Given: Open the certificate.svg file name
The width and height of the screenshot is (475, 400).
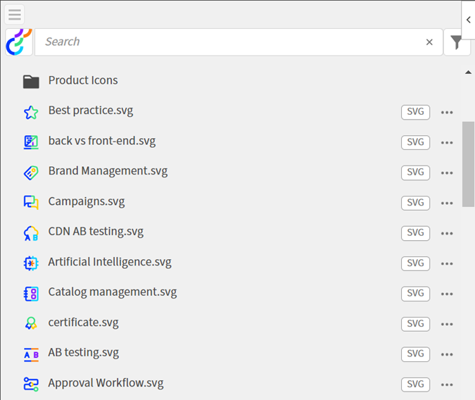Looking at the screenshot, I should 83,323.
